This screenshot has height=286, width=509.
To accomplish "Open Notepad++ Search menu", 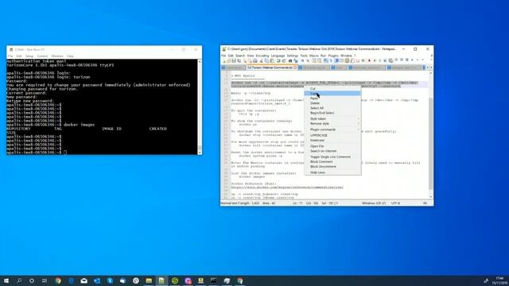I will 240,56.
